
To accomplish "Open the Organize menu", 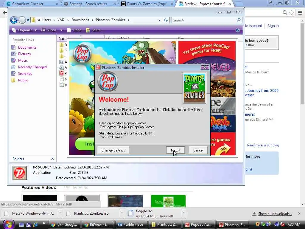I will [x=24, y=30].
